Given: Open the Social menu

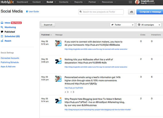Looking at the screenshot, I should click(x=50, y=2).
